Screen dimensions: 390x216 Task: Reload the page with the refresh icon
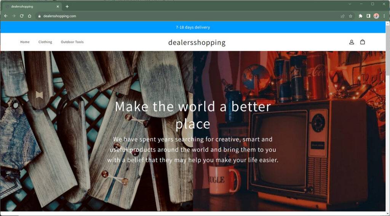tap(22, 16)
